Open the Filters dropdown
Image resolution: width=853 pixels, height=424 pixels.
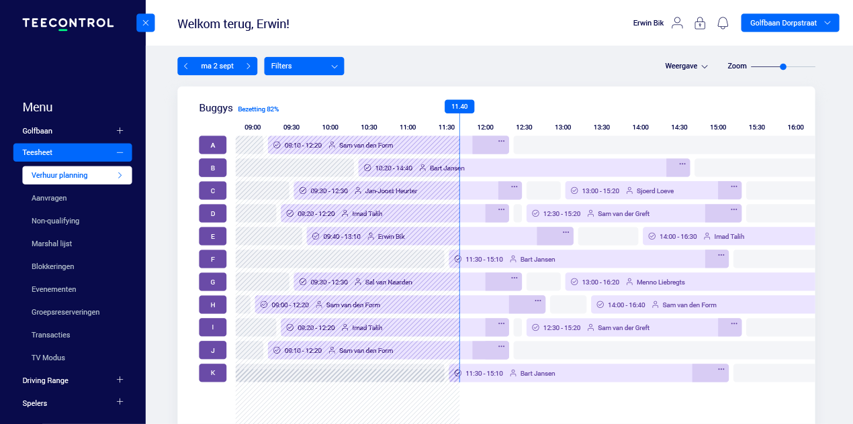[304, 66]
